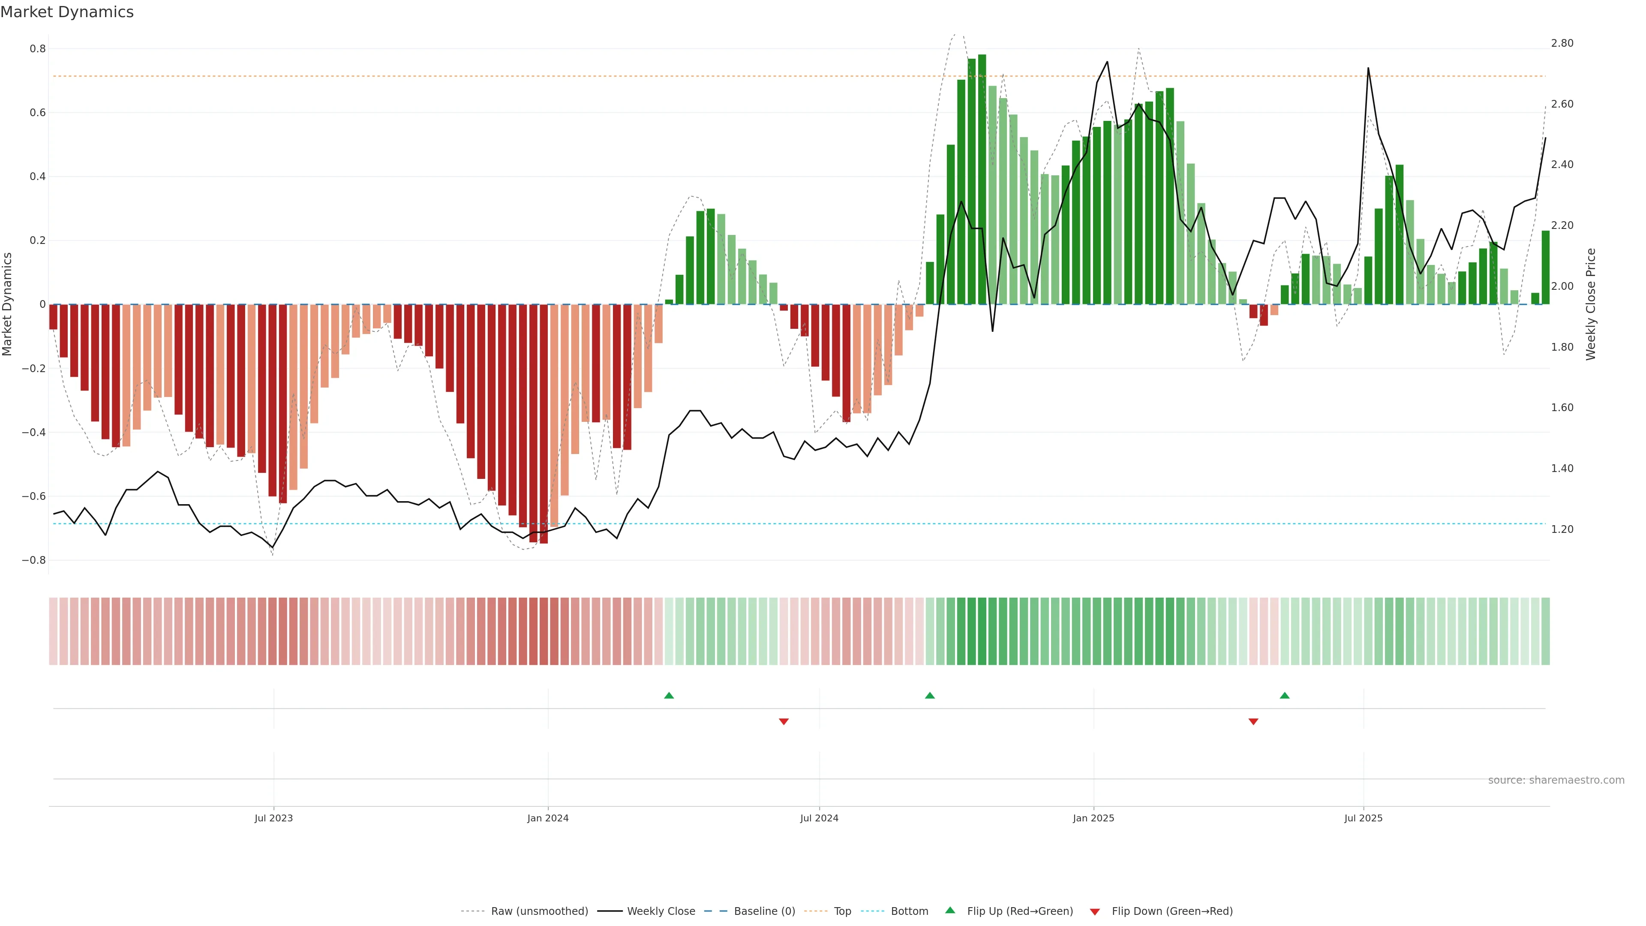Click the tallest dark green bar

coord(982,179)
